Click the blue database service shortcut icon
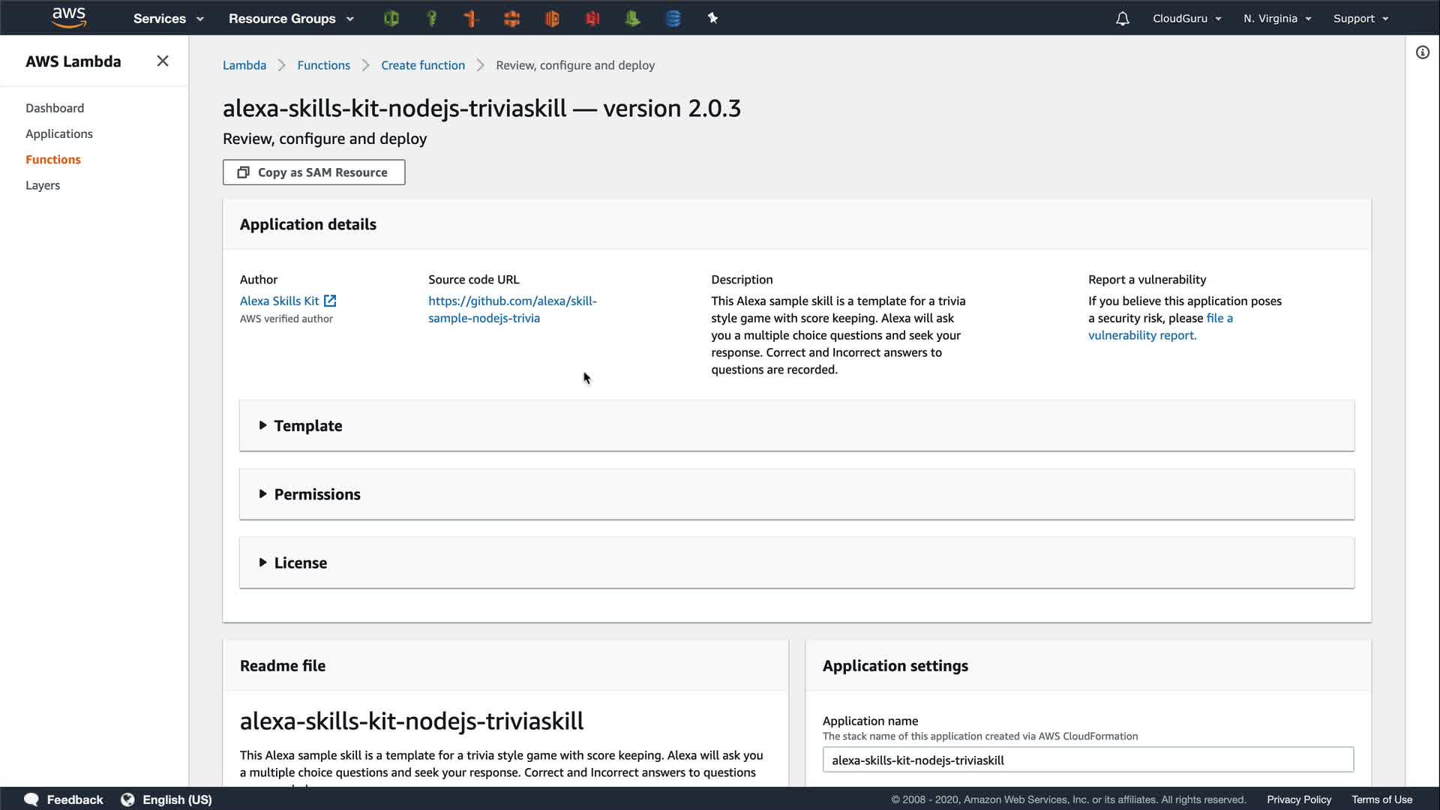This screenshot has width=1440, height=810. [673, 19]
